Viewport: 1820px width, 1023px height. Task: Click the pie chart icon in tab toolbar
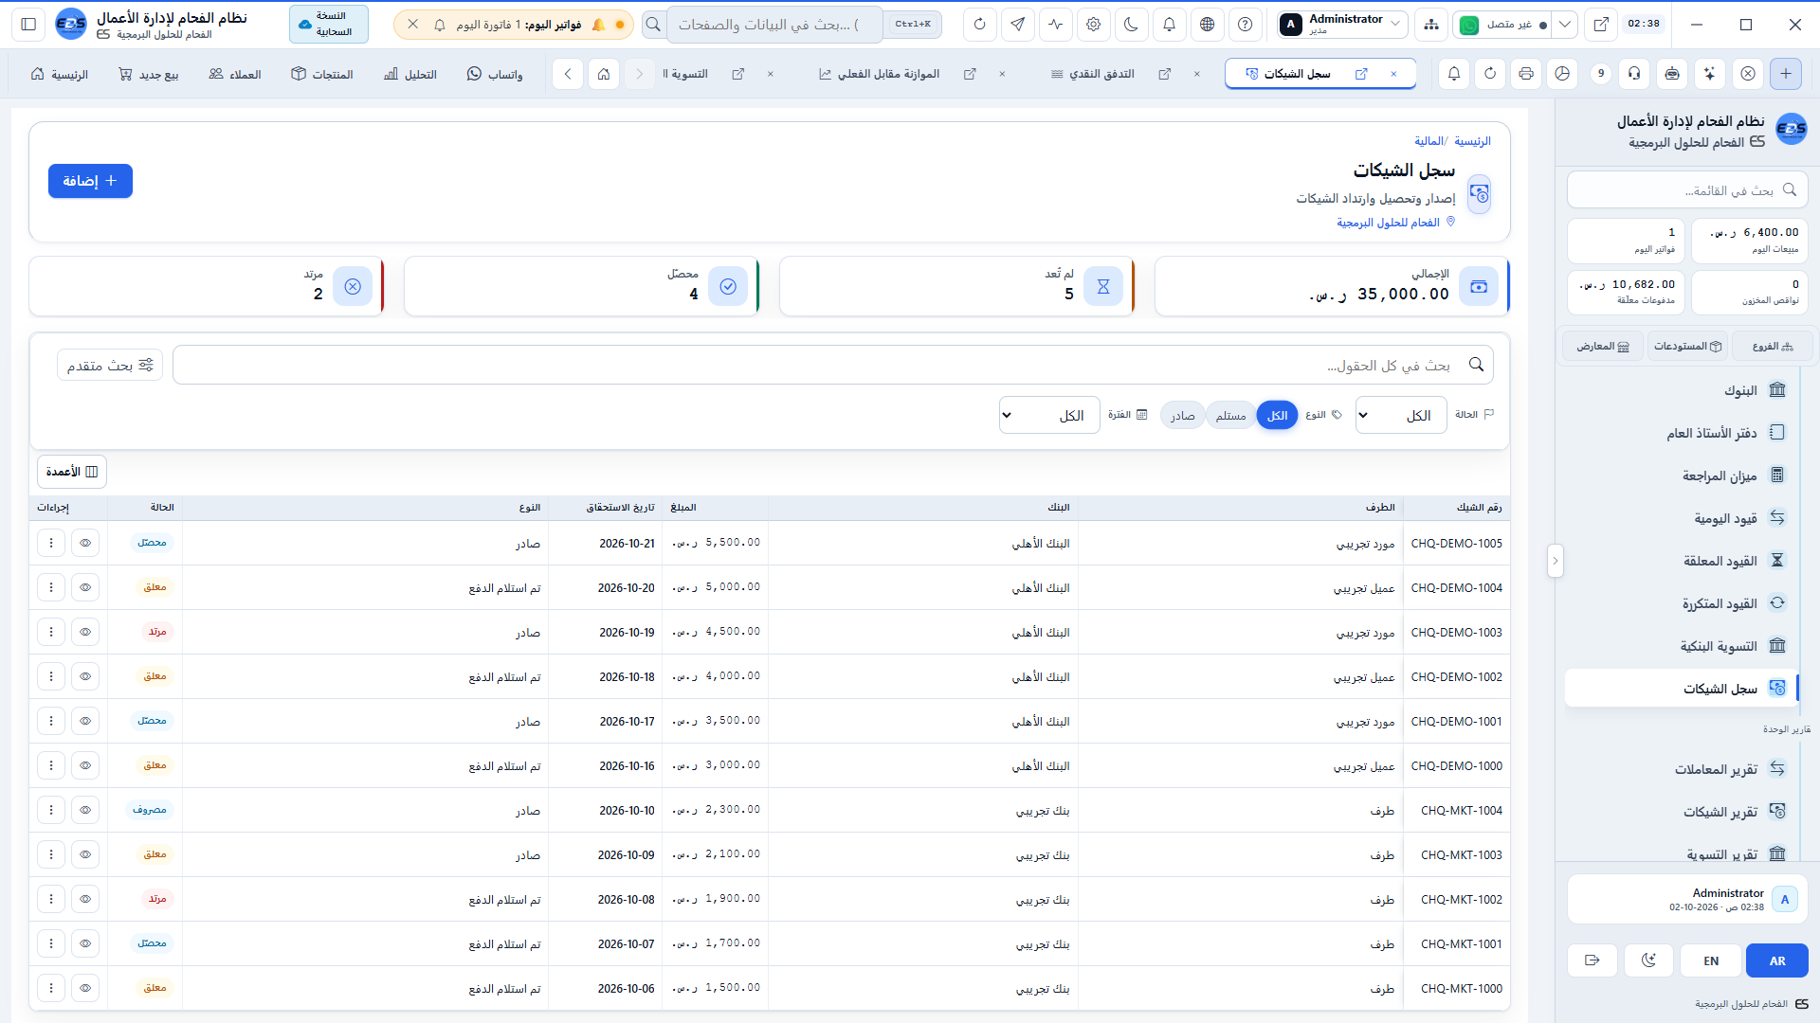(1562, 74)
